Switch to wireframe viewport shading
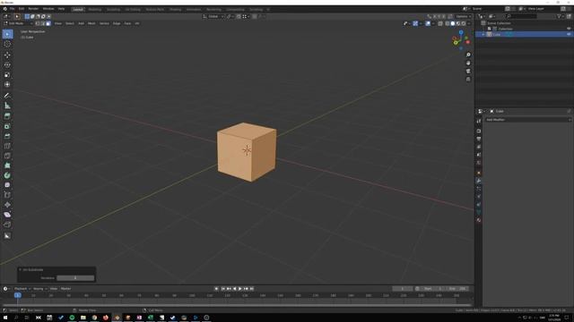Screen dimensions: 574x322 tap(448, 23)
